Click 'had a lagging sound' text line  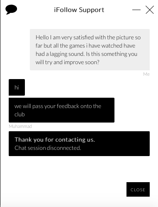[x=86, y=54]
